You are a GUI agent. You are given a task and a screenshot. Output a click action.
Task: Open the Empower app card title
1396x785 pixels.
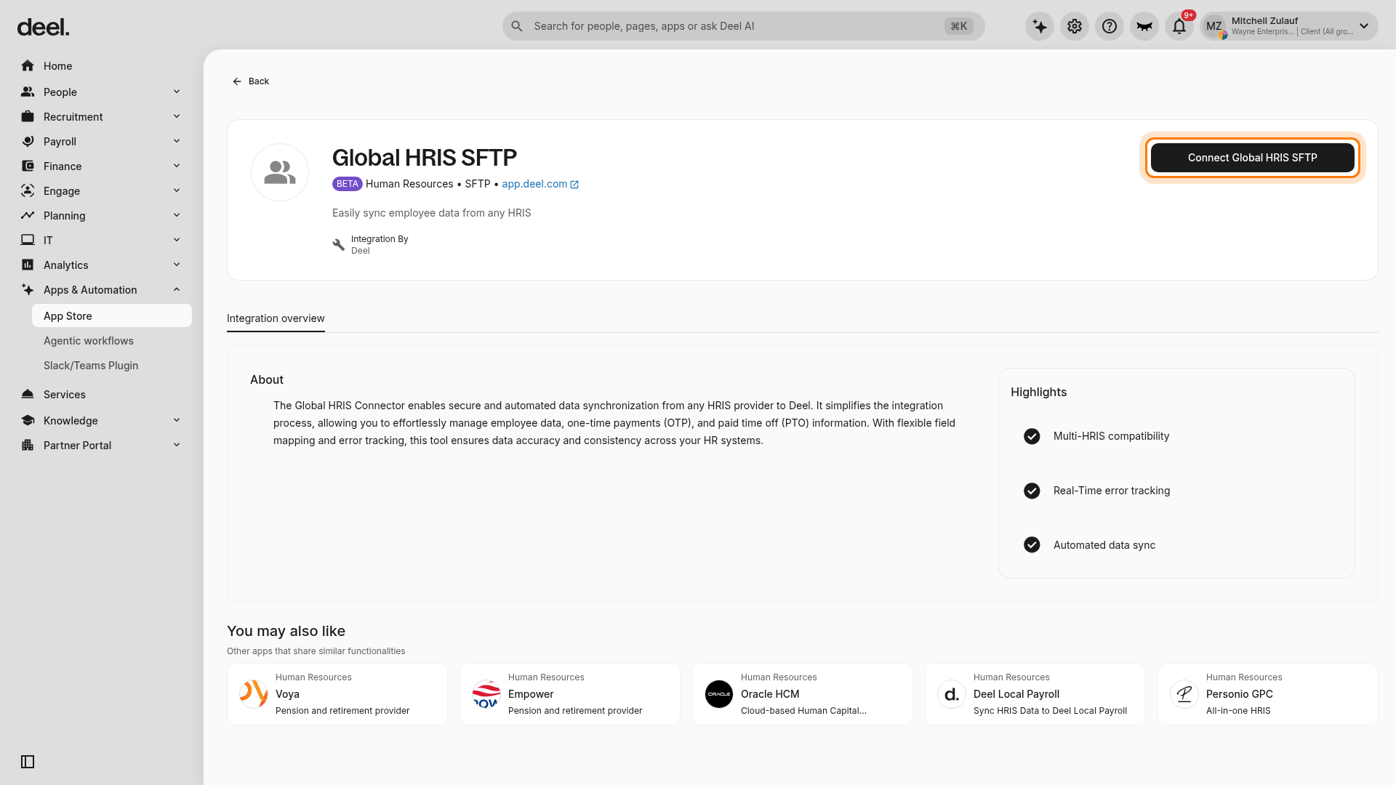tap(531, 694)
